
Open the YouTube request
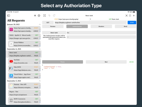pos(24,61)
